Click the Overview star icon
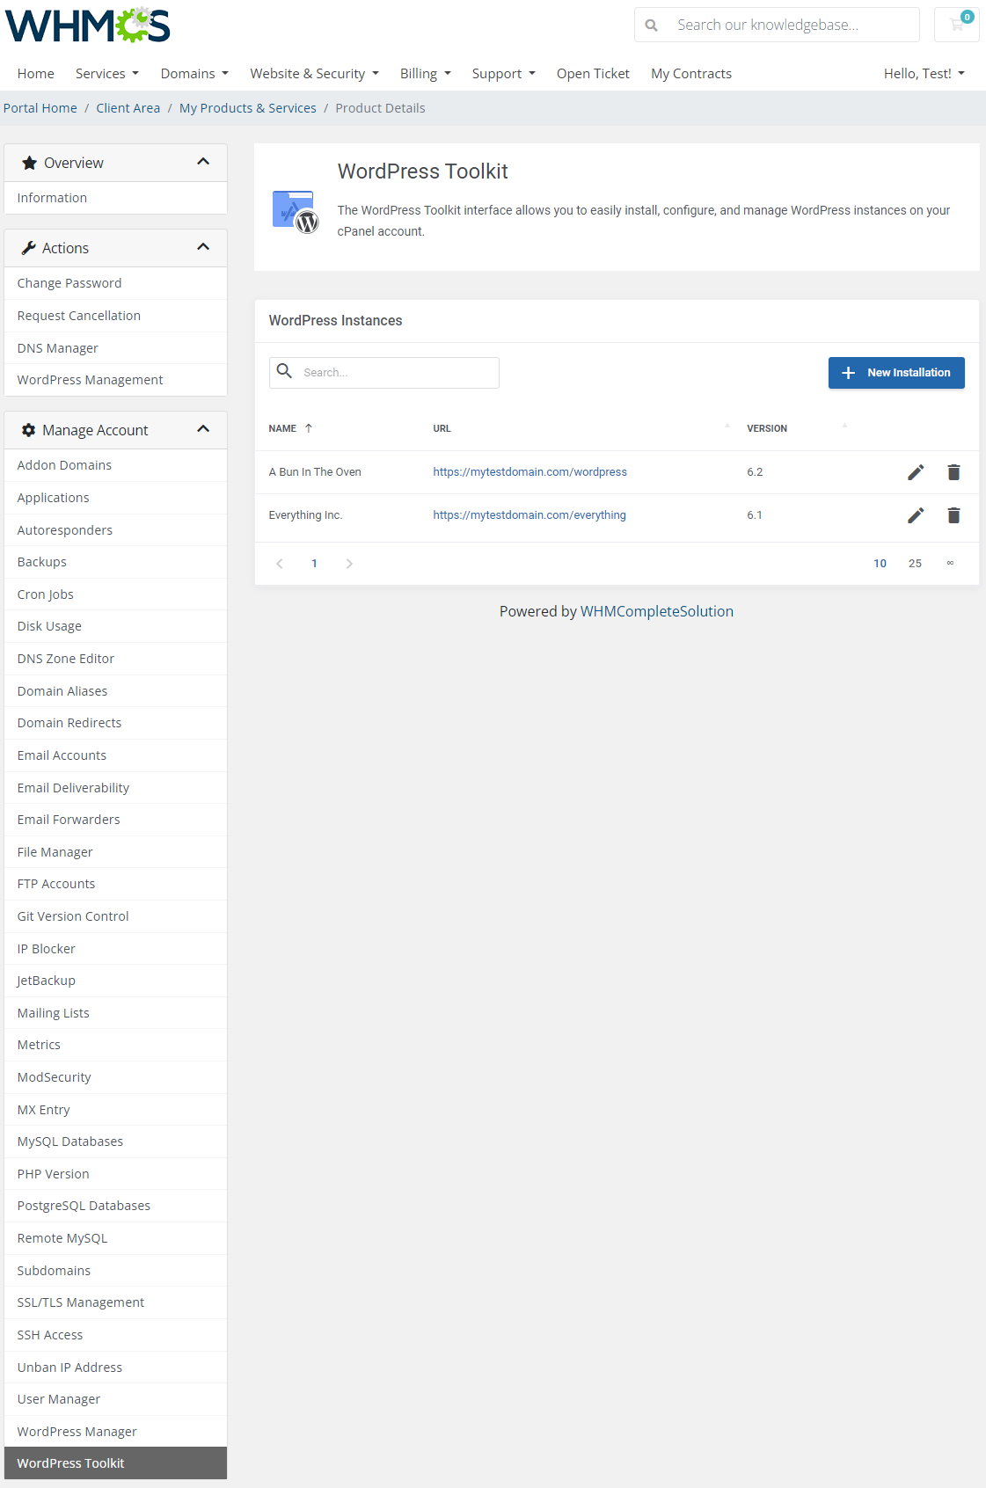The height and width of the screenshot is (1488, 986). click(29, 163)
